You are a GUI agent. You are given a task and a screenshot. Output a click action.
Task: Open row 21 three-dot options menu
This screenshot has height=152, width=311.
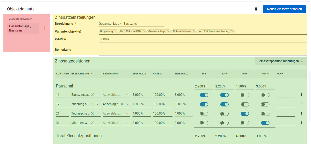pyautogui.click(x=302, y=113)
